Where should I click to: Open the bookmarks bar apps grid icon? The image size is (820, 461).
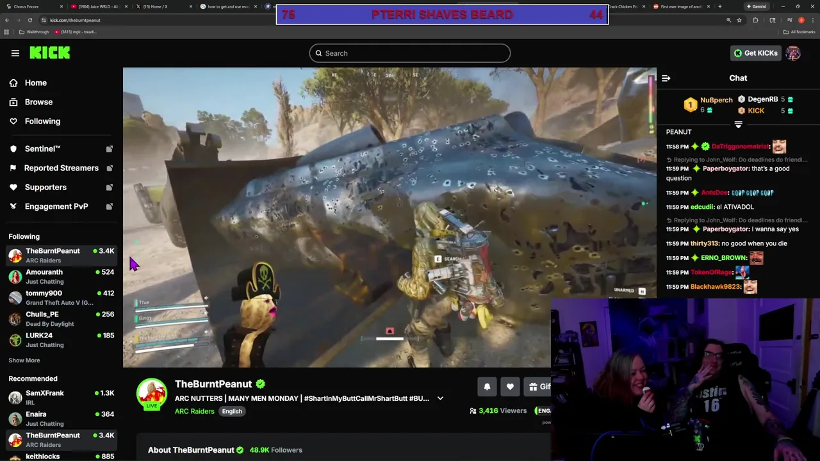coord(6,32)
